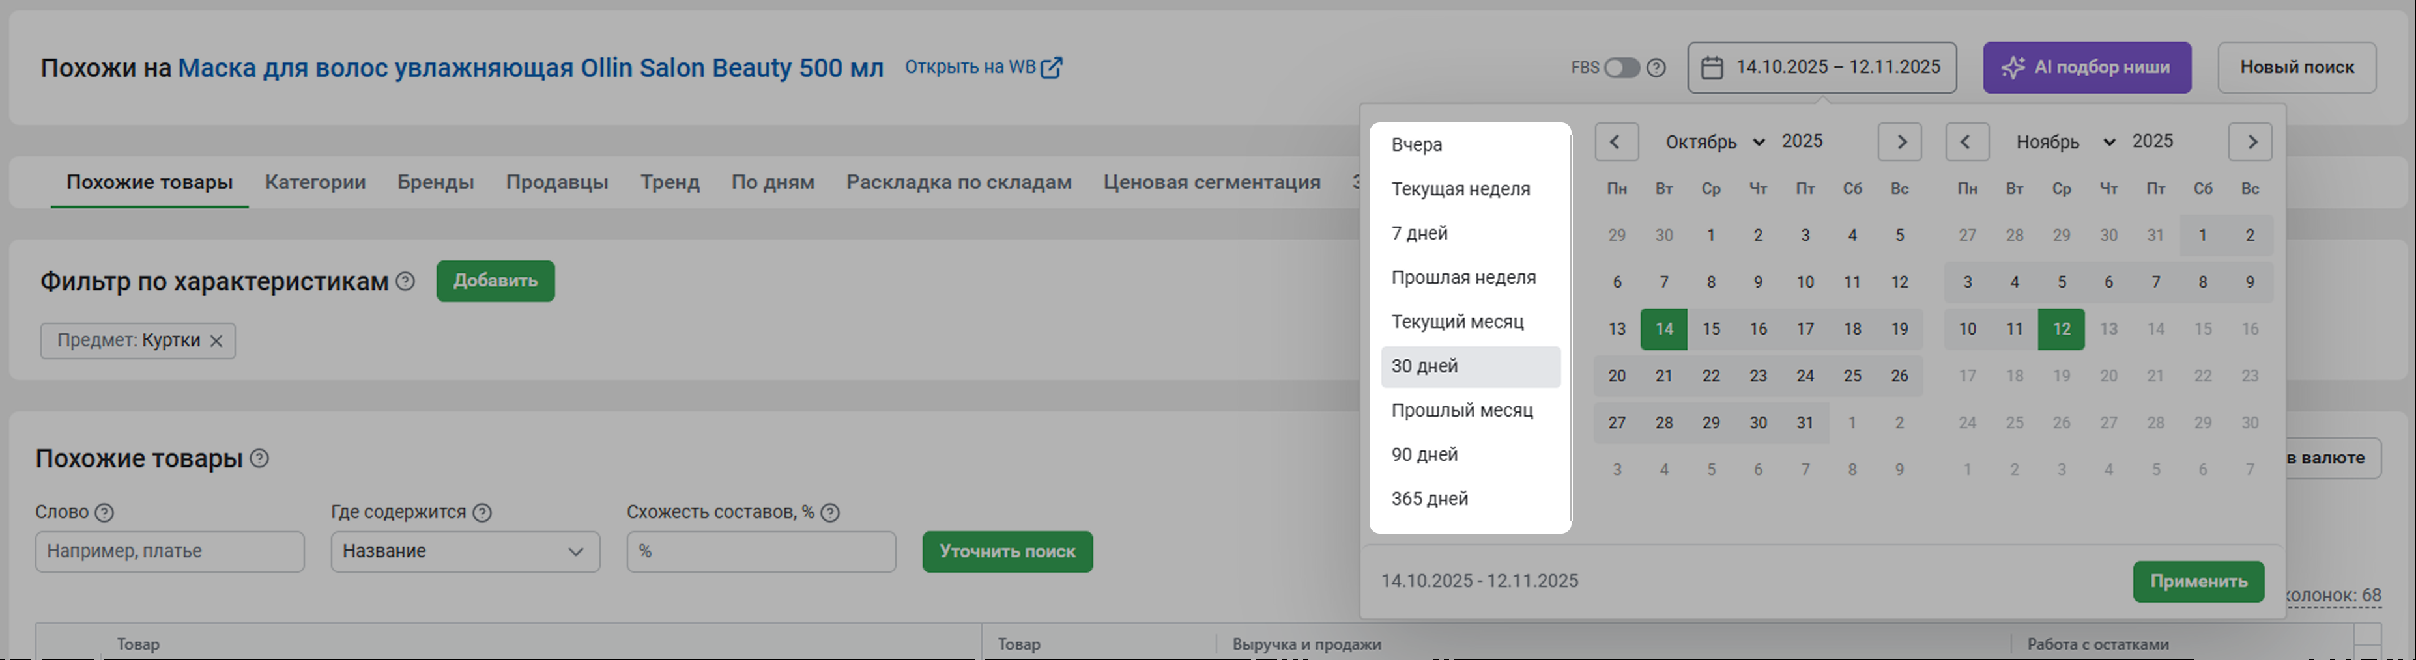Select October 22 in the calendar

tap(1711, 376)
